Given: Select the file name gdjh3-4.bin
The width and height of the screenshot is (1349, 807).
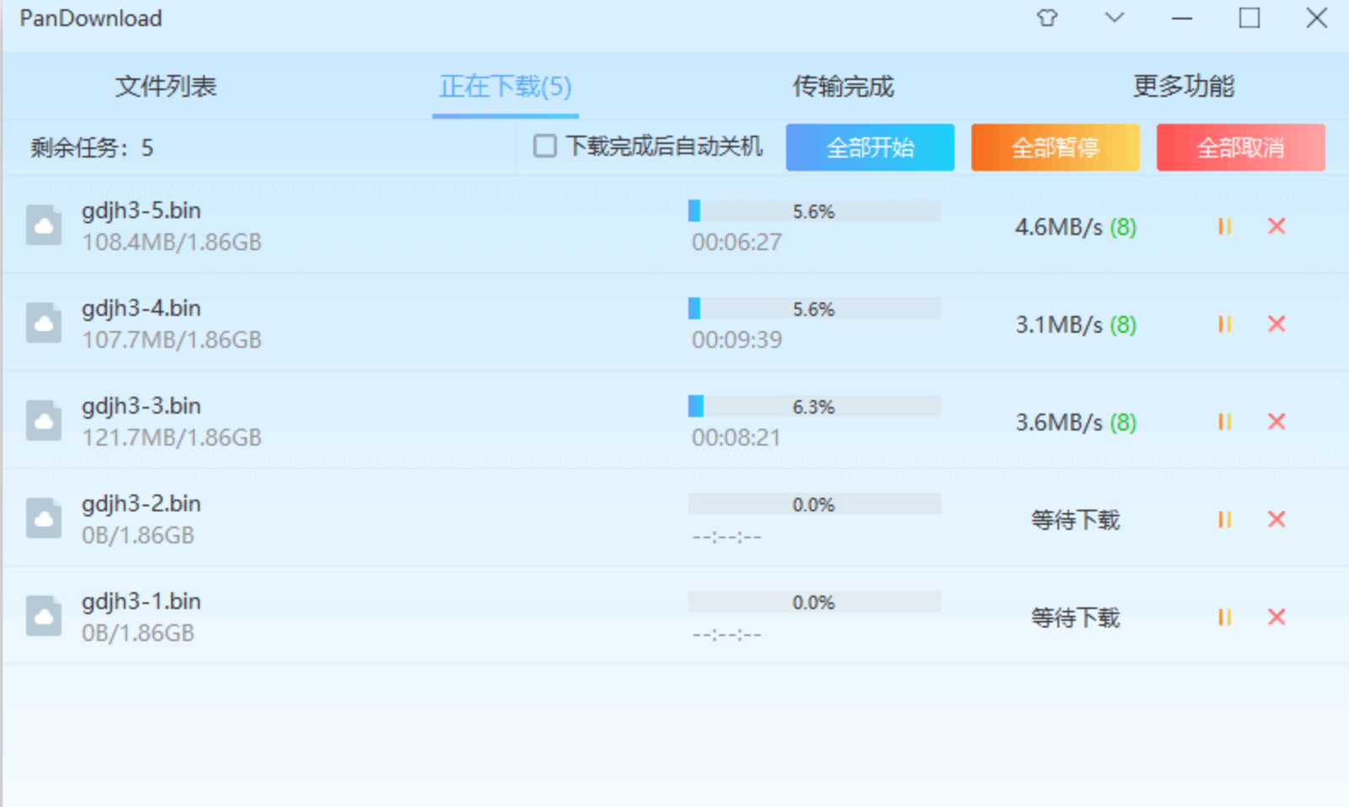Looking at the screenshot, I should click(x=142, y=308).
